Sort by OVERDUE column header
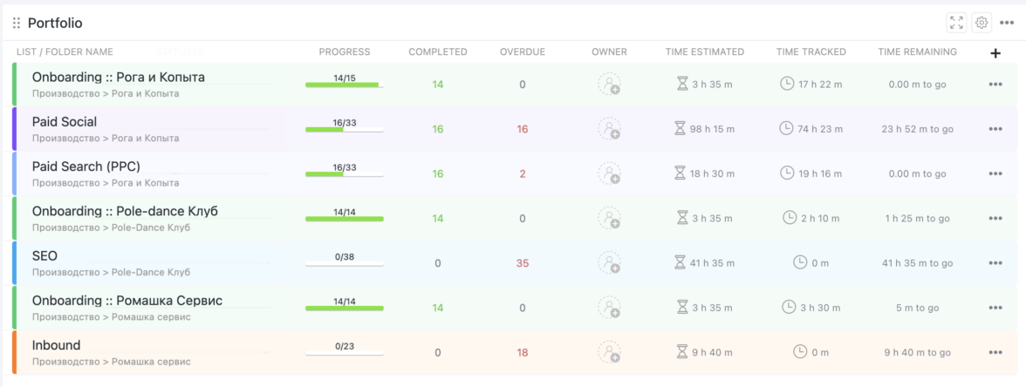Viewport: 1026px width, 387px height. coord(522,51)
